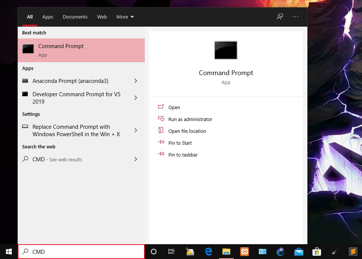Expand the Replace Command Prompt setting chevron

136,130
